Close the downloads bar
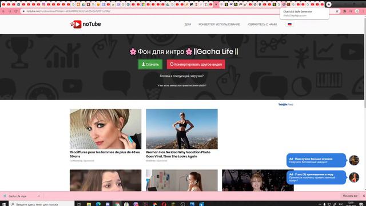 click(364, 196)
